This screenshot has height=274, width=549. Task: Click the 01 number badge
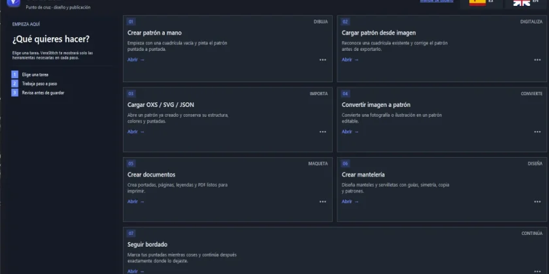pos(131,22)
